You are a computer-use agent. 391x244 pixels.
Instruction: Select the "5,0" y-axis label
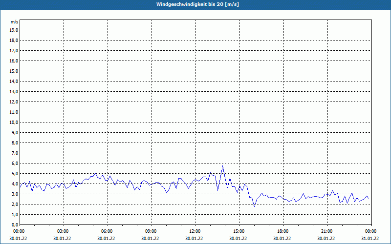tap(15, 174)
